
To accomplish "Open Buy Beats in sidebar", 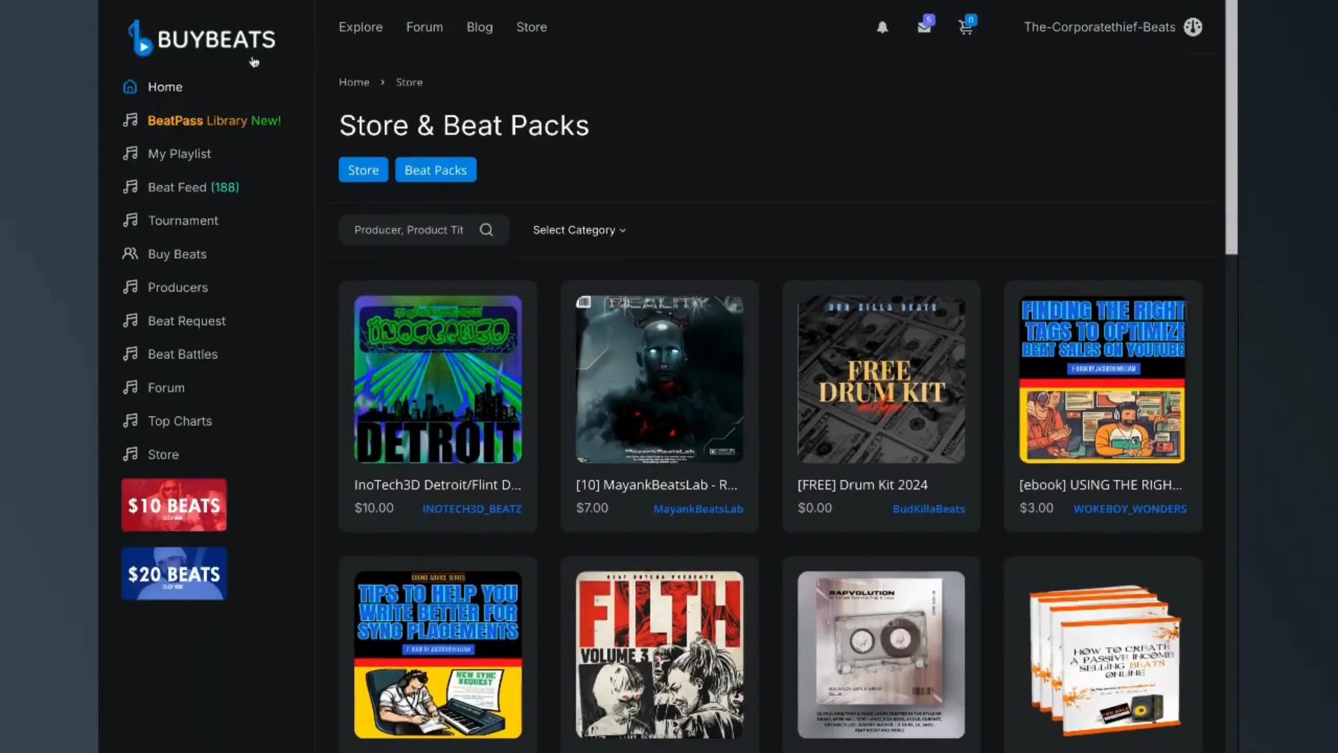I will [177, 254].
